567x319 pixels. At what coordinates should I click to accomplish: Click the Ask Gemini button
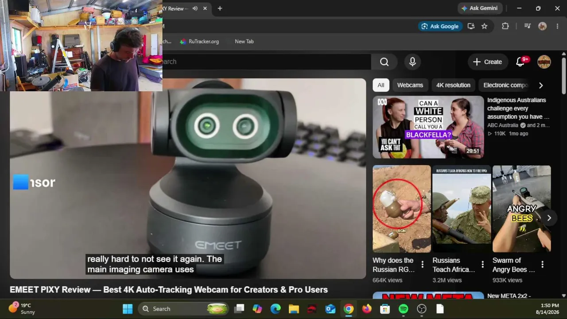point(479,8)
